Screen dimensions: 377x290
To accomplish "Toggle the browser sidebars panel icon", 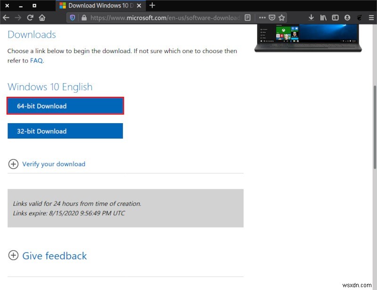I will 335,17.
